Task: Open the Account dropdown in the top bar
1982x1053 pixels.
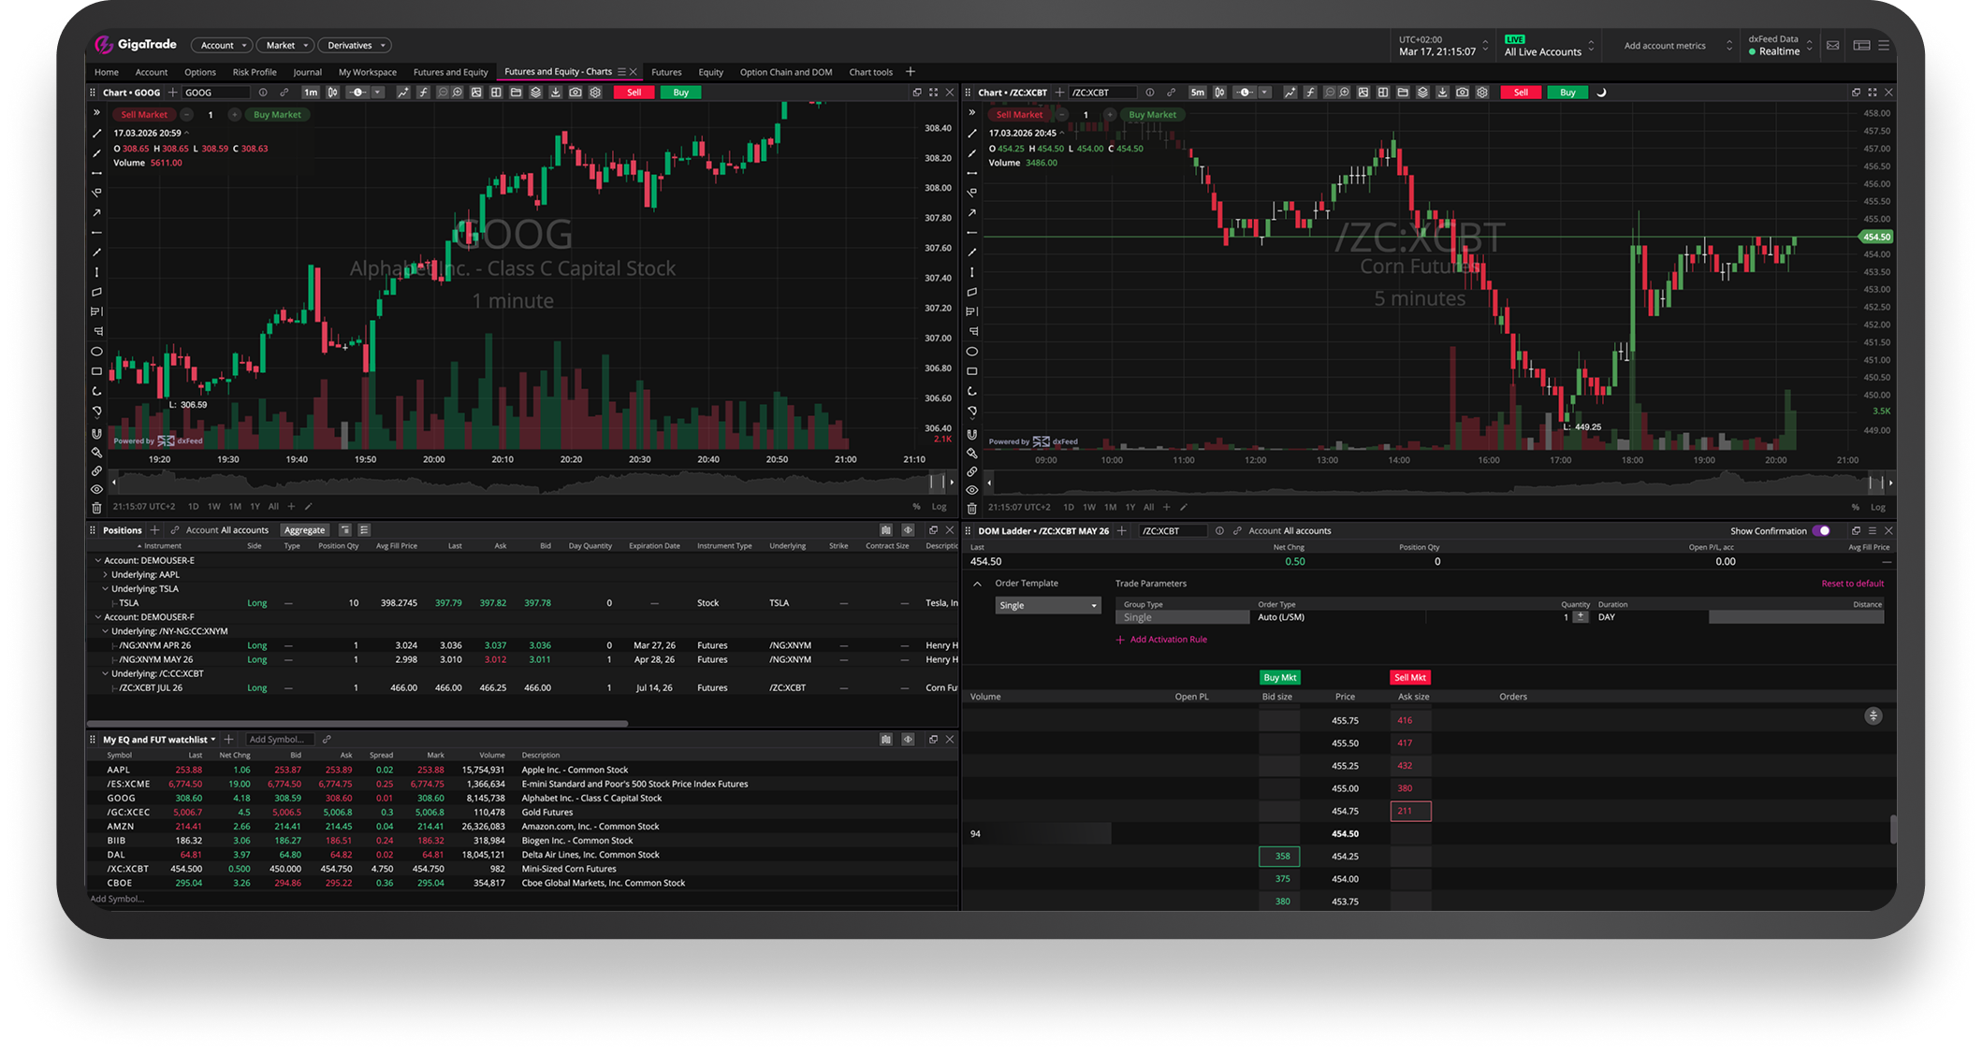Action: [222, 45]
